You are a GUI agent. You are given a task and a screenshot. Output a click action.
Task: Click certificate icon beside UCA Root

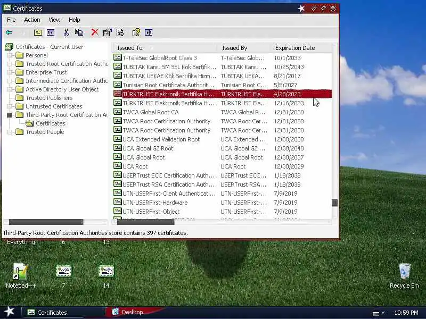click(x=118, y=166)
